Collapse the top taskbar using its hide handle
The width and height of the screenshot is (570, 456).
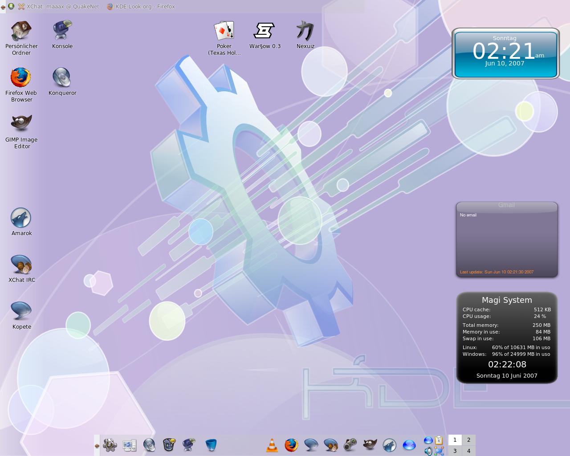[x=3, y=7]
